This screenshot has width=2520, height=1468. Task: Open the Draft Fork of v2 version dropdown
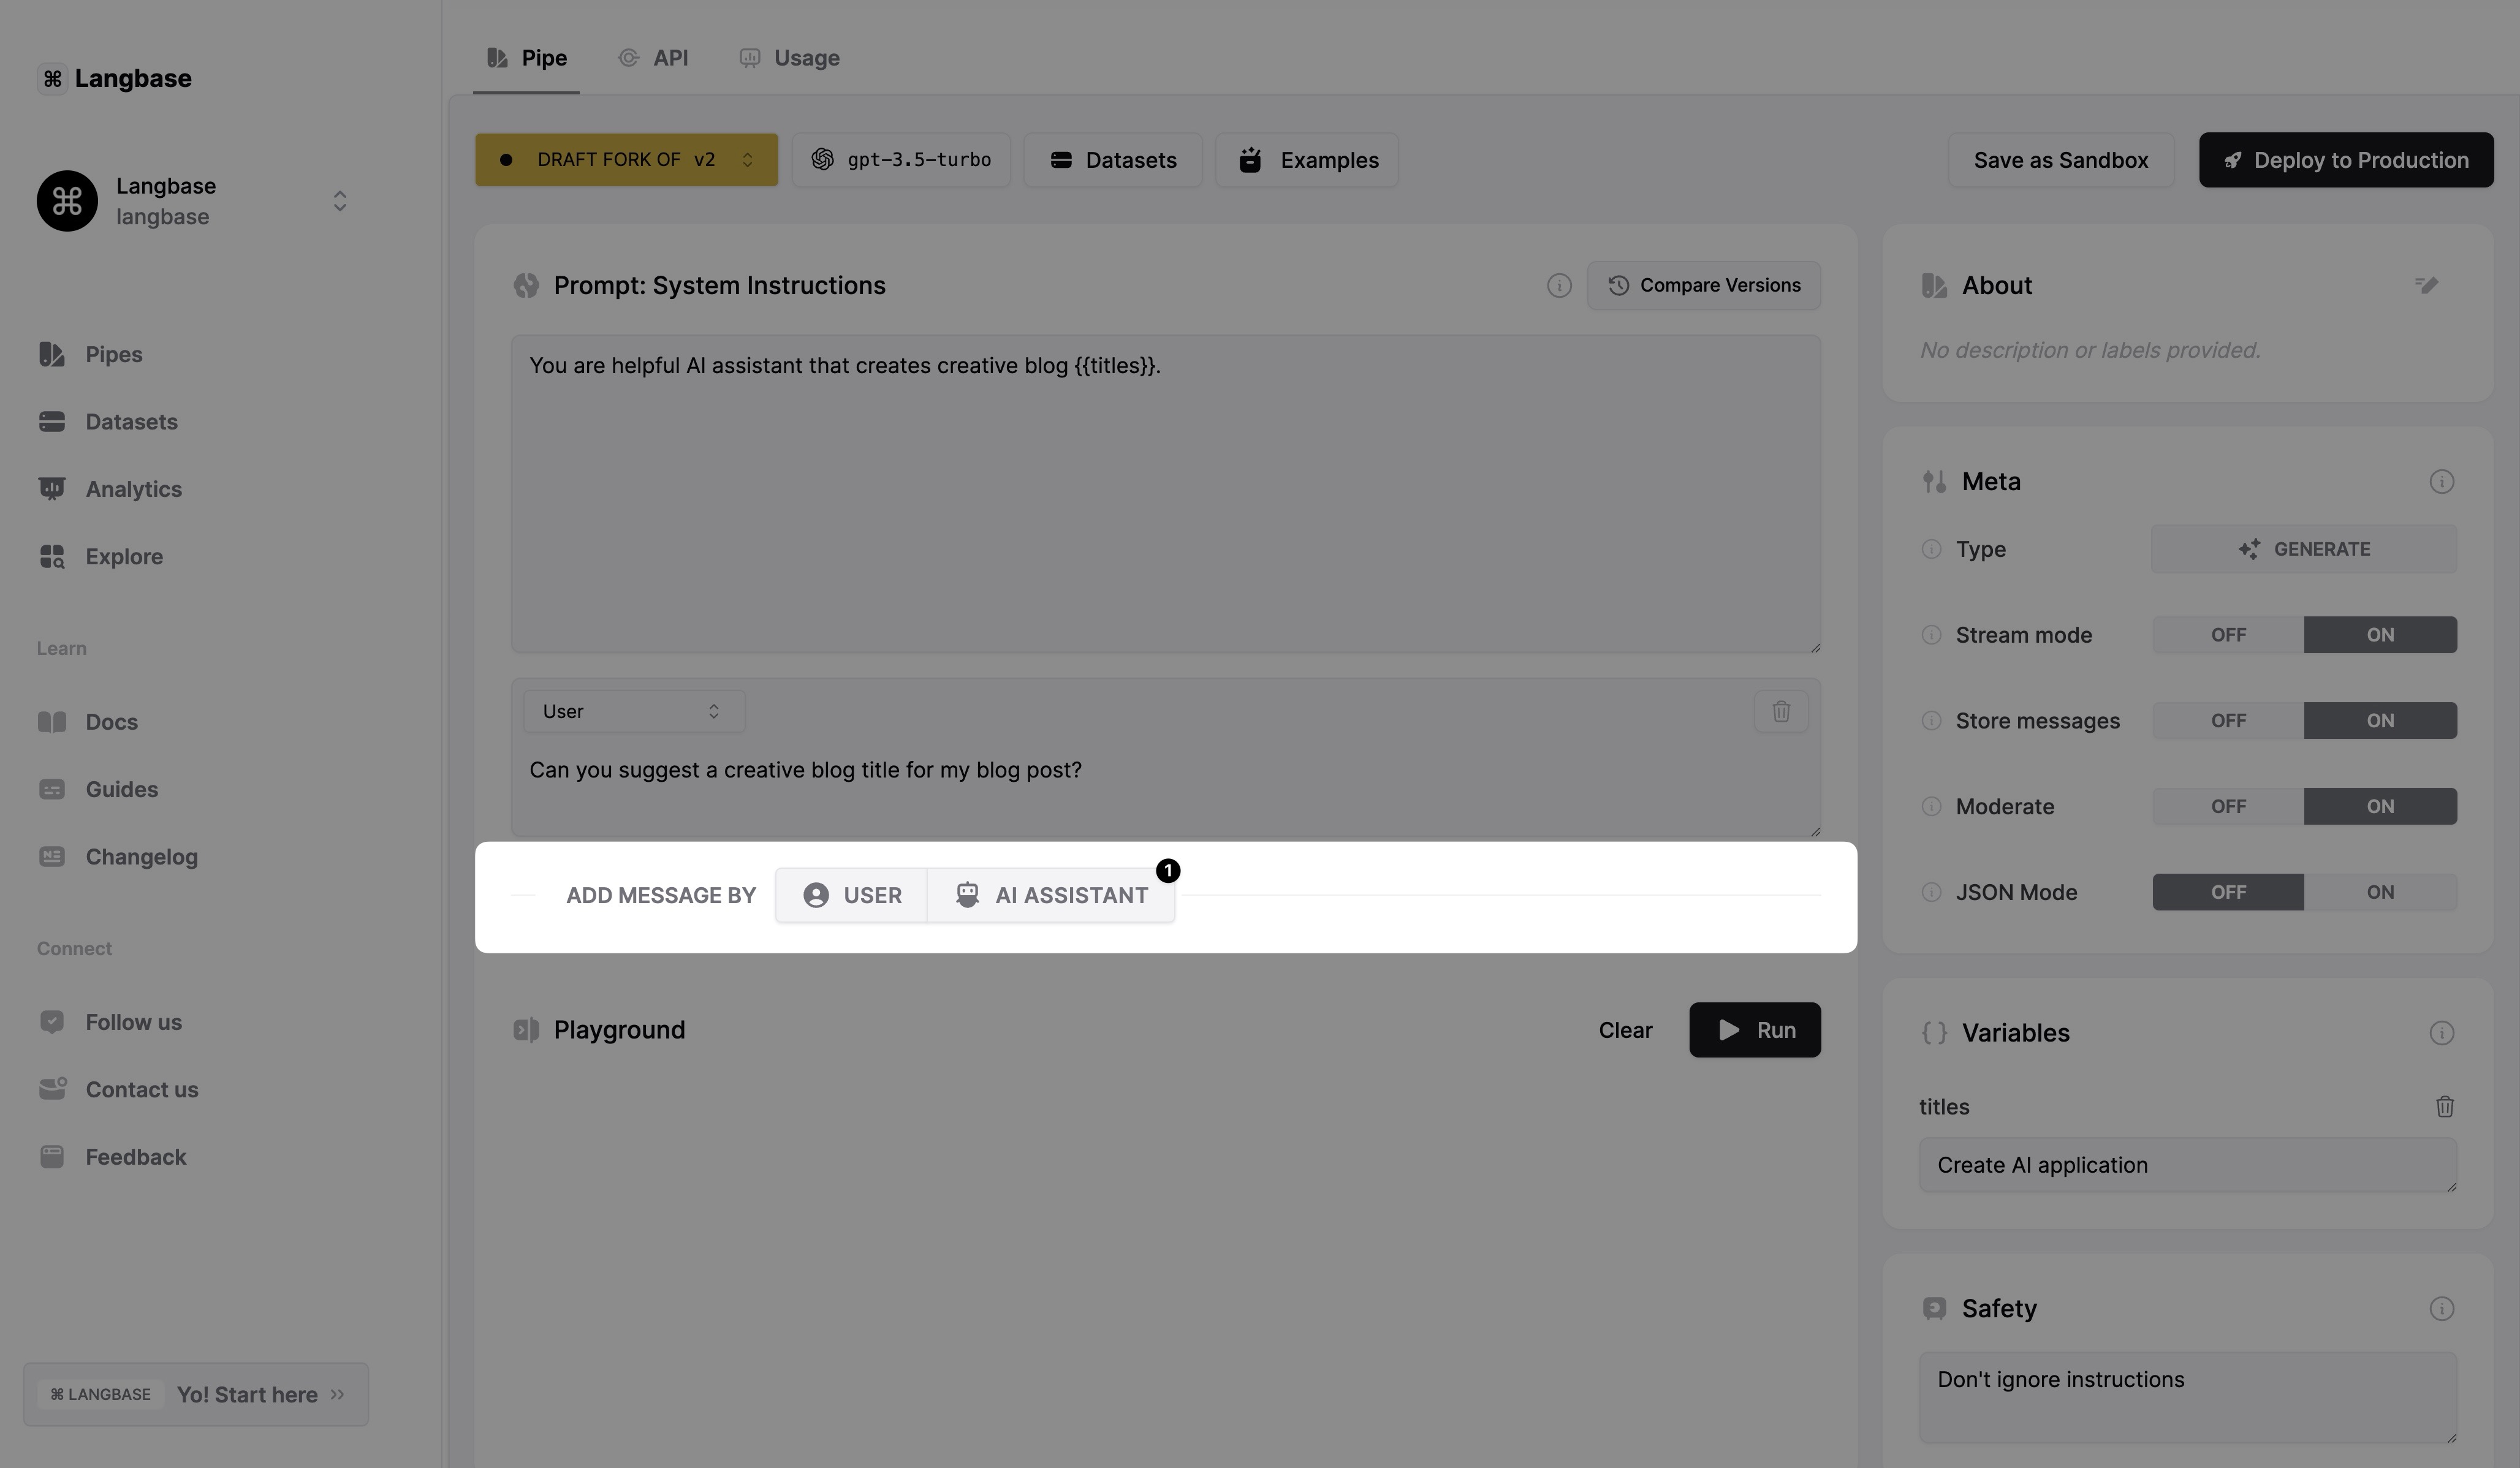coord(626,160)
